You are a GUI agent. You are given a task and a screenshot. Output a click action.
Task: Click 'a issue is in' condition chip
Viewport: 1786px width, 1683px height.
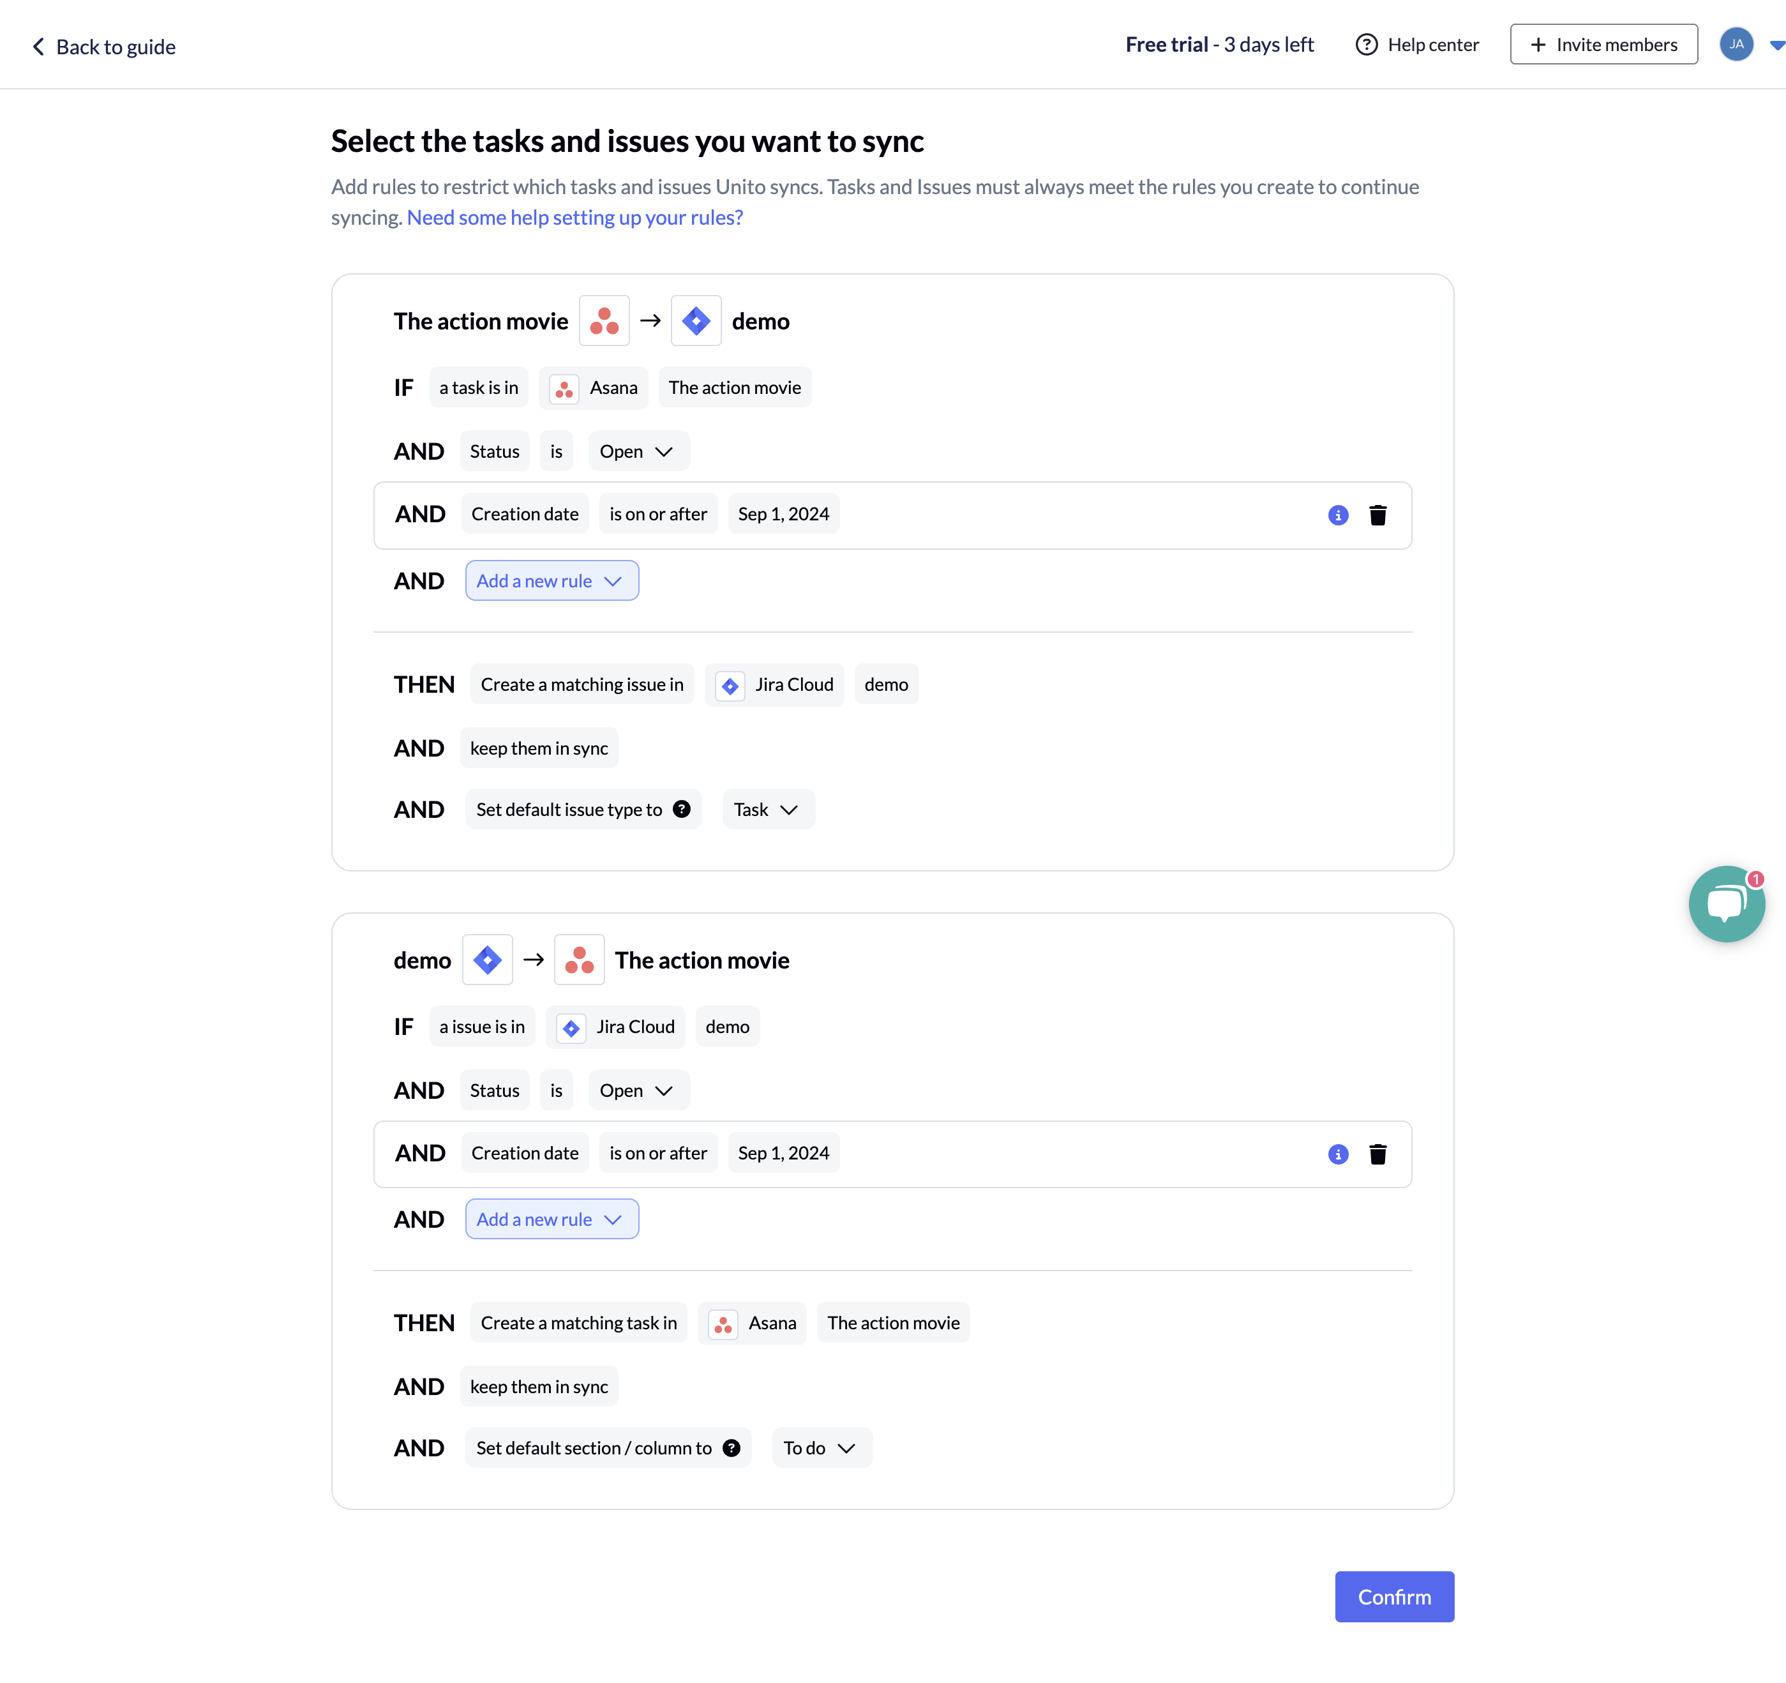point(483,1026)
